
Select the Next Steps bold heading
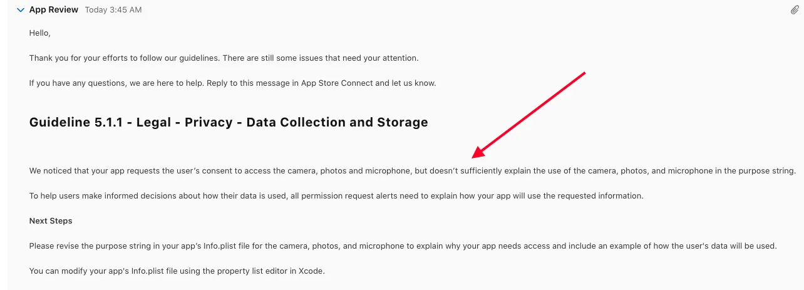tap(51, 220)
